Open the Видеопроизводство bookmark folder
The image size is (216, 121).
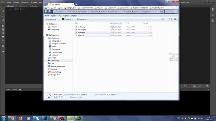coord(139,8)
